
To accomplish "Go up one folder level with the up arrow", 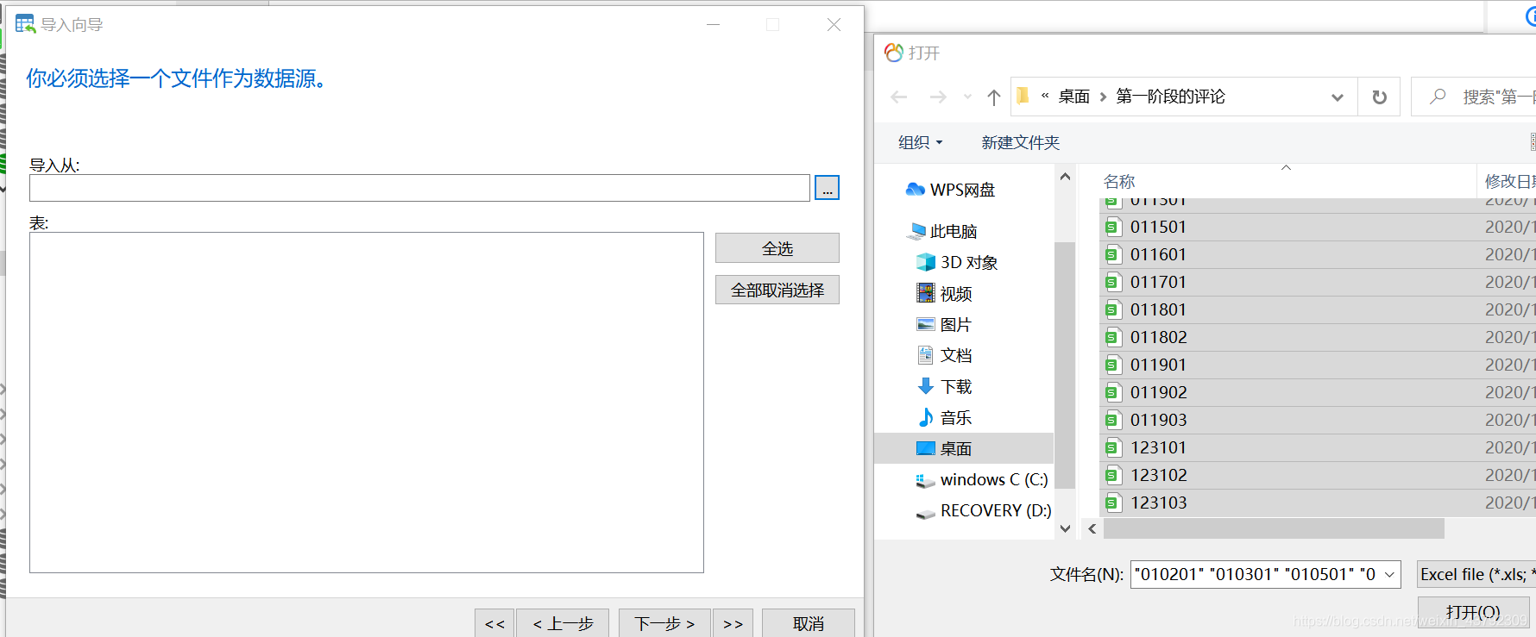I will 993,97.
